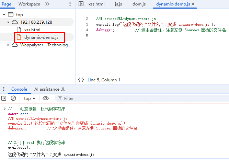Focus the console Filter input
Viewport: 229px width, 160px height.
click(x=142, y=98)
